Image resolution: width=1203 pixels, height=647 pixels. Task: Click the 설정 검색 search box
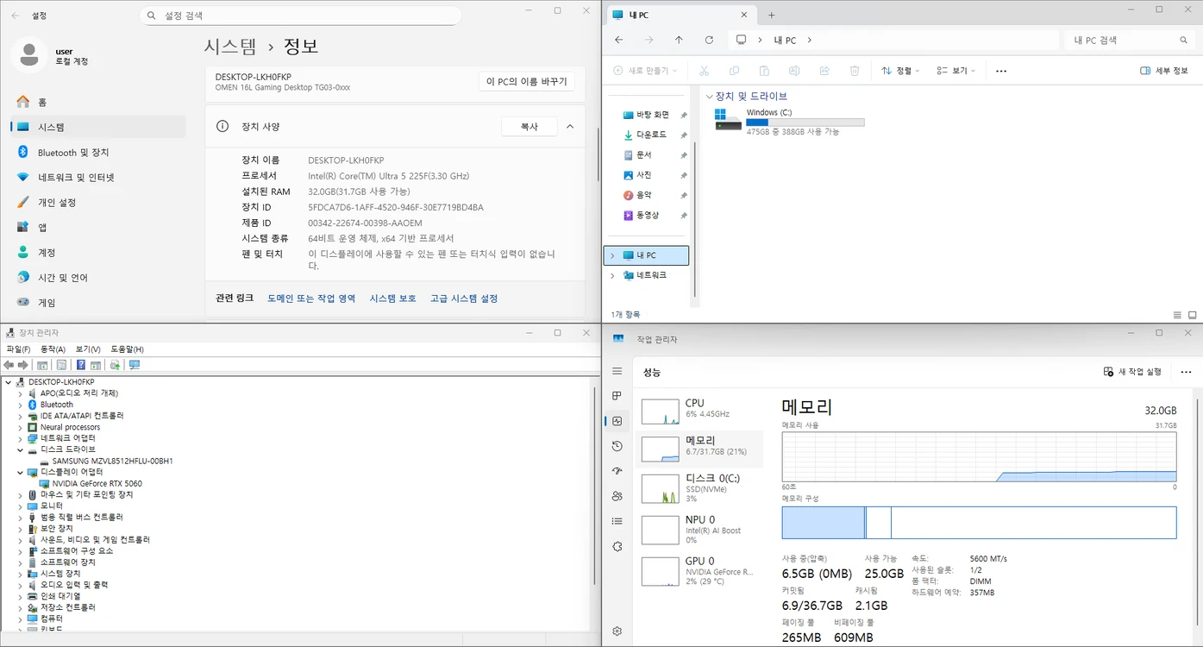tap(300, 16)
